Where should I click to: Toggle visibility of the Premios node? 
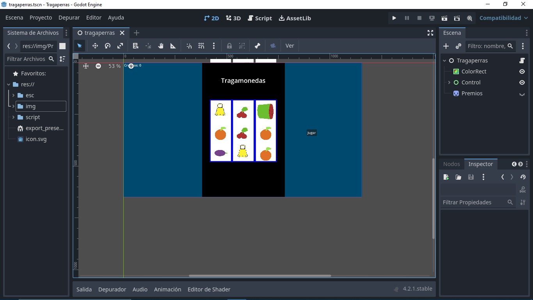pyautogui.click(x=522, y=93)
